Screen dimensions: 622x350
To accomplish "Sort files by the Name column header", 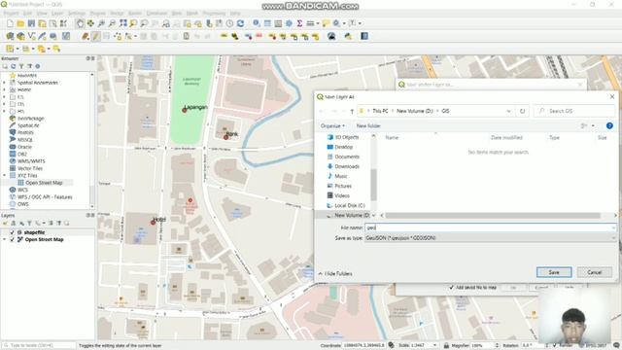I will coord(392,138).
